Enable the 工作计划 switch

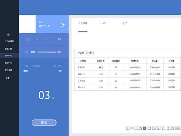click(x=101, y=81)
